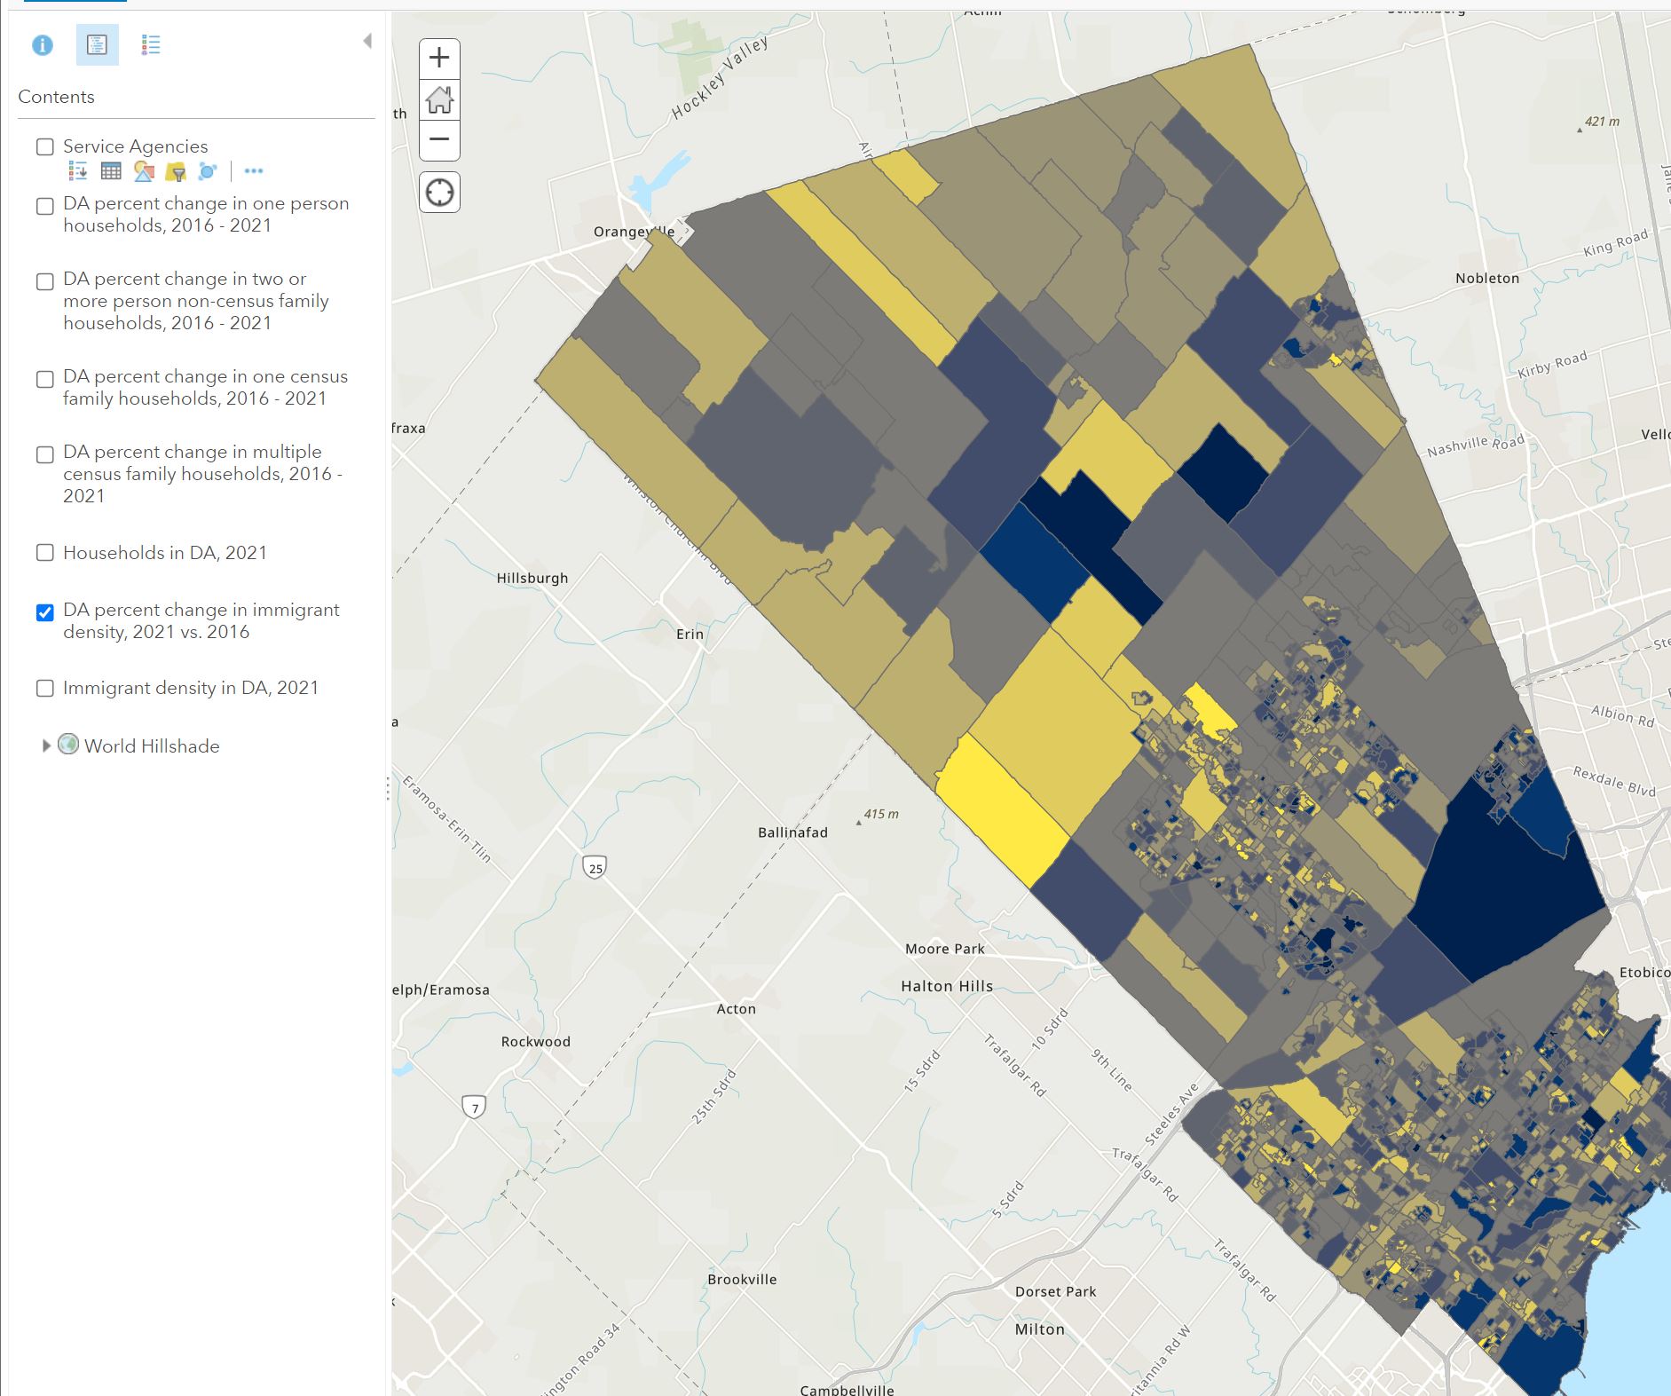Image resolution: width=1671 pixels, height=1396 pixels.
Task: Enable the Service Agencies layer checkbox
Action: pos(44,146)
